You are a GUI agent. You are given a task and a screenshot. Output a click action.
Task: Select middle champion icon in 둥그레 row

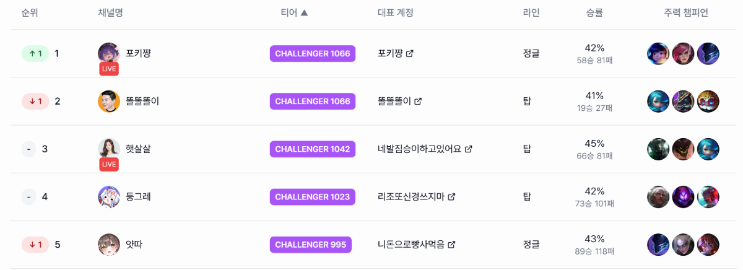684,197
